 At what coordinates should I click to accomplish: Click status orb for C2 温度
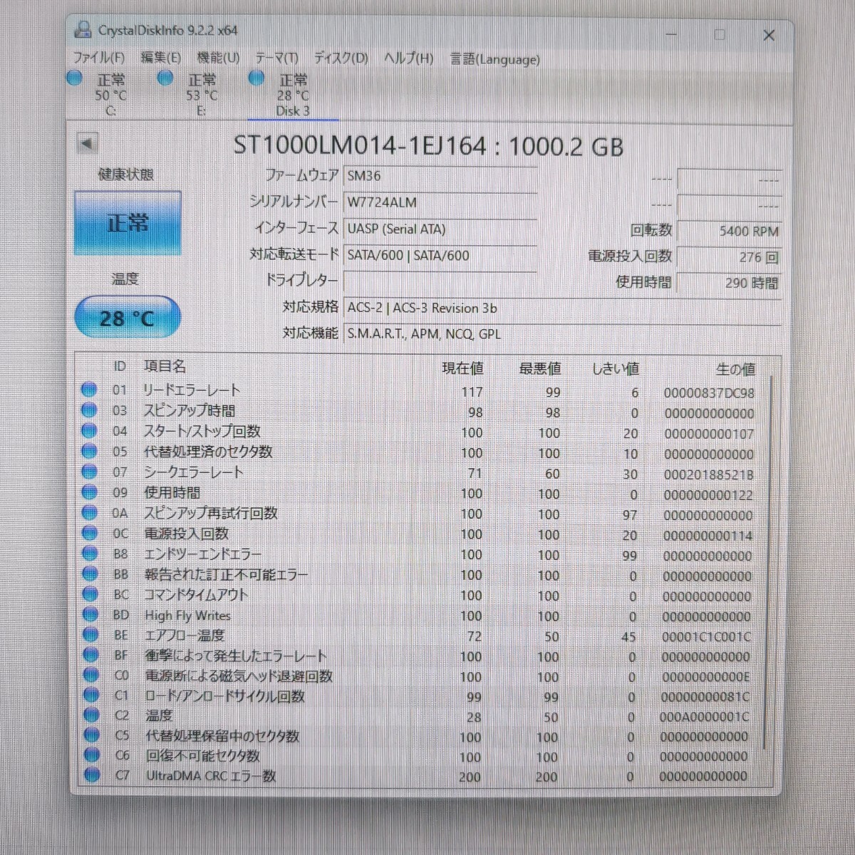click(91, 715)
